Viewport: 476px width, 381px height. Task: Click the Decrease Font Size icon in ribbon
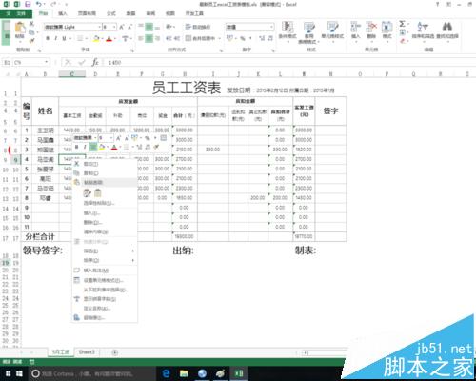[129, 27]
